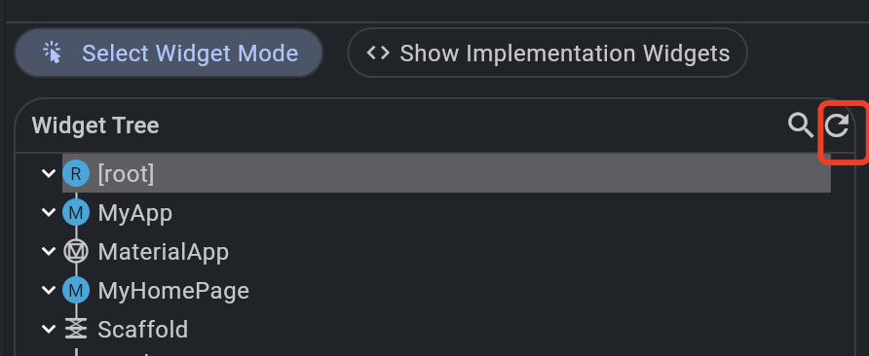Click the Scaffold widget icon
The height and width of the screenshot is (356, 869).
pyautogui.click(x=76, y=329)
